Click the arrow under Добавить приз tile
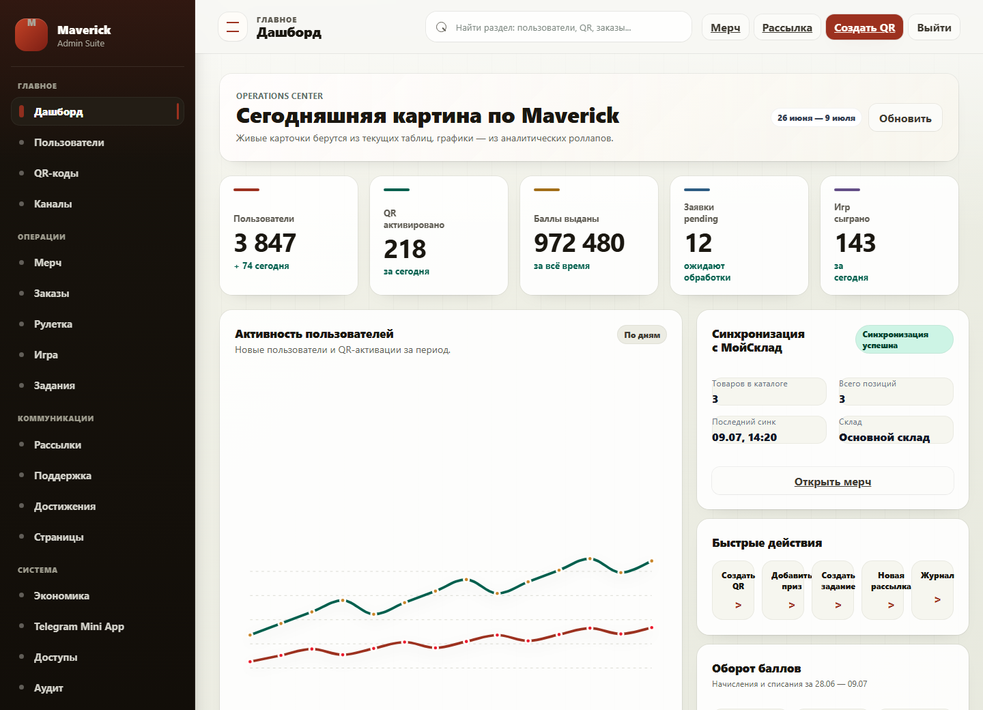Screen dimensions: 983x710 (x=792, y=605)
